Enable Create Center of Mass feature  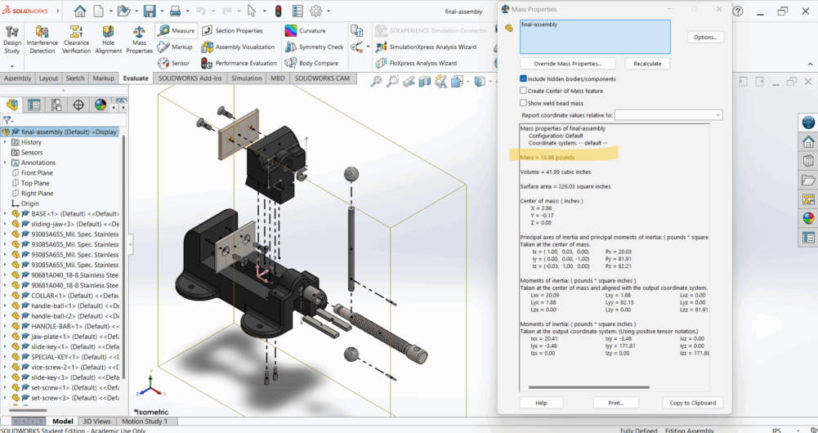524,91
